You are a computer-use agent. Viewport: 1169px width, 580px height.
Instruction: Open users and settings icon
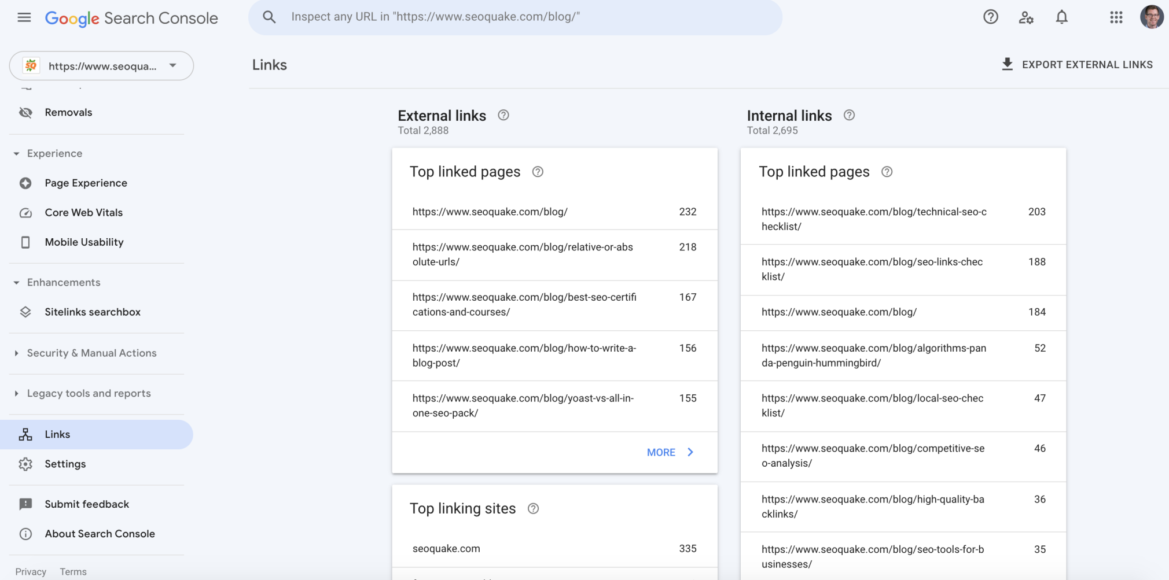click(x=1026, y=17)
